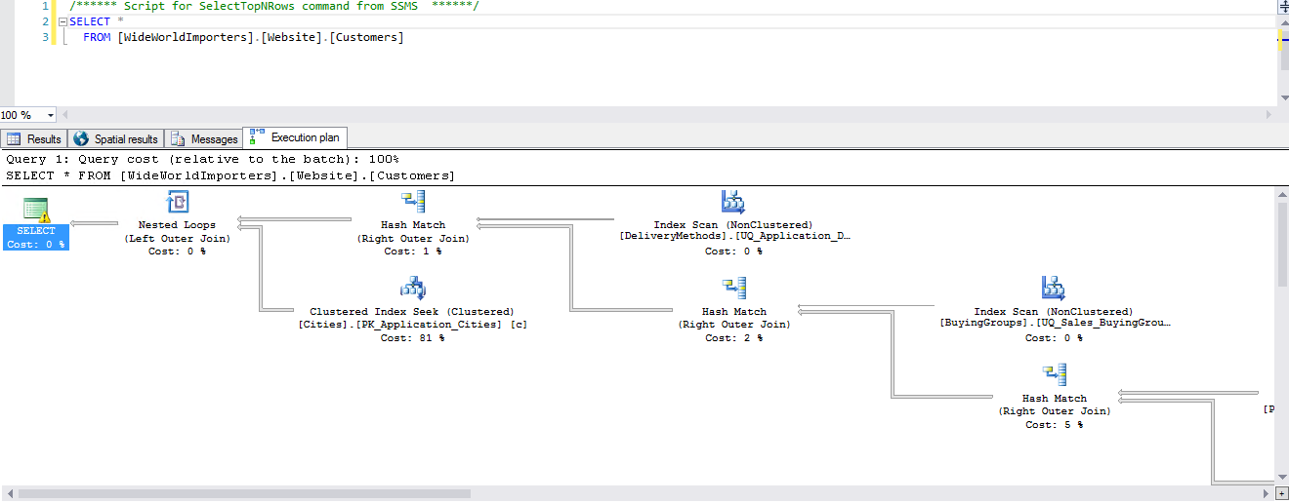The image size is (1289, 503).
Task: Select the Execution plan tab
Action: tap(295, 138)
